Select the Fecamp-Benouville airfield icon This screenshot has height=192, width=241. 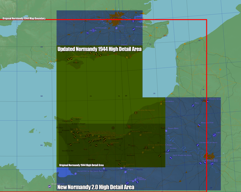coord(136,113)
